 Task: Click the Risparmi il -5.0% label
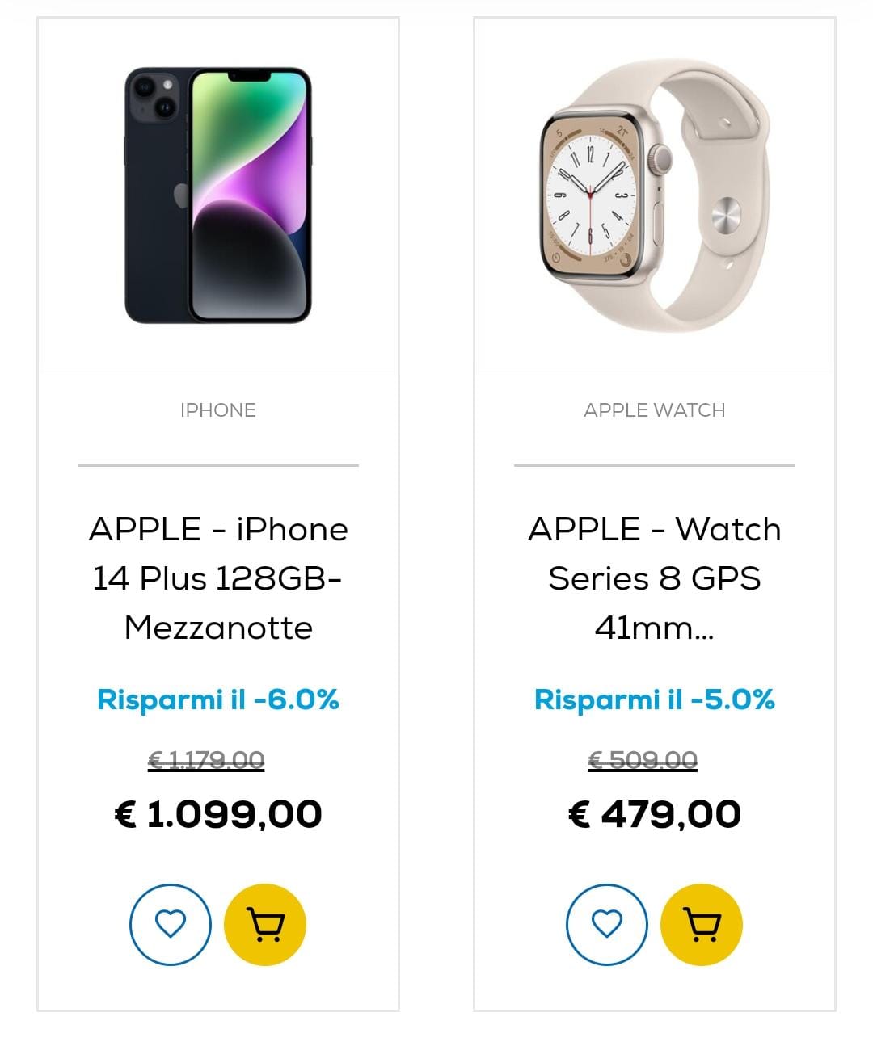coord(655,699)
